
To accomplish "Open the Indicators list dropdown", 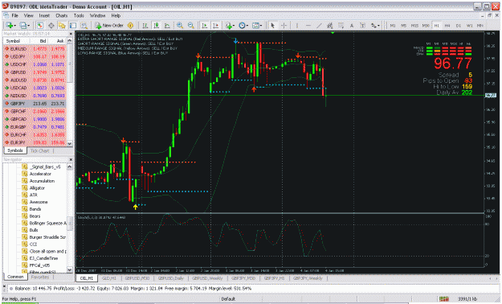I will click(x=230, y=26).
